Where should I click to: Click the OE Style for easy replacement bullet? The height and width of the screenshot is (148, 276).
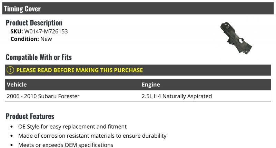(72, 127)
